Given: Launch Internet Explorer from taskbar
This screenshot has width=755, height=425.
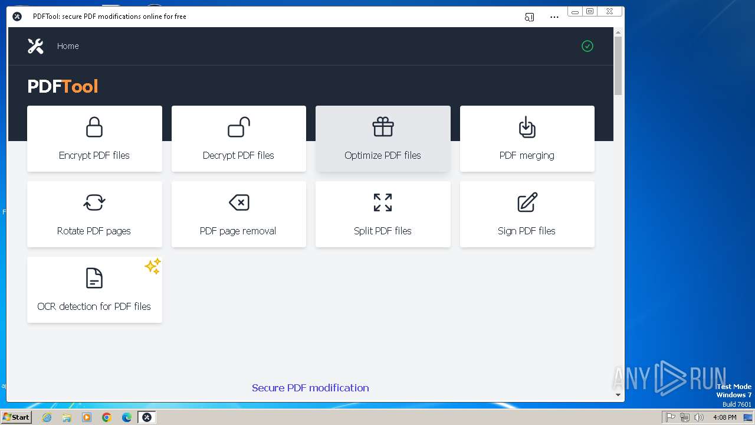Looking at the screenshot, I should point(47,417).
